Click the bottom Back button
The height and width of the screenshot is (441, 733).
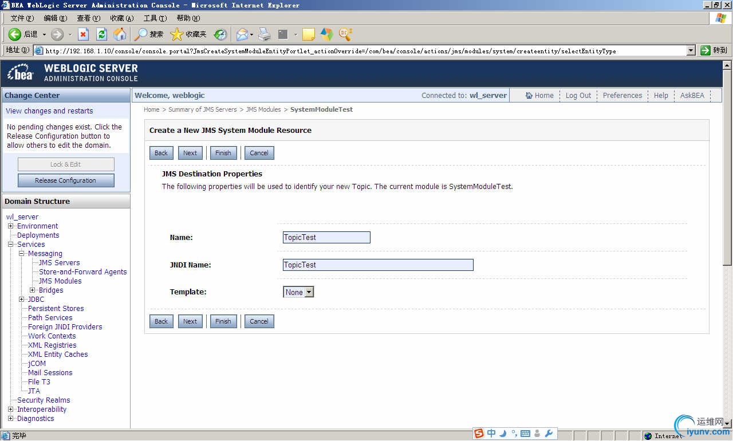coord(161,321)
